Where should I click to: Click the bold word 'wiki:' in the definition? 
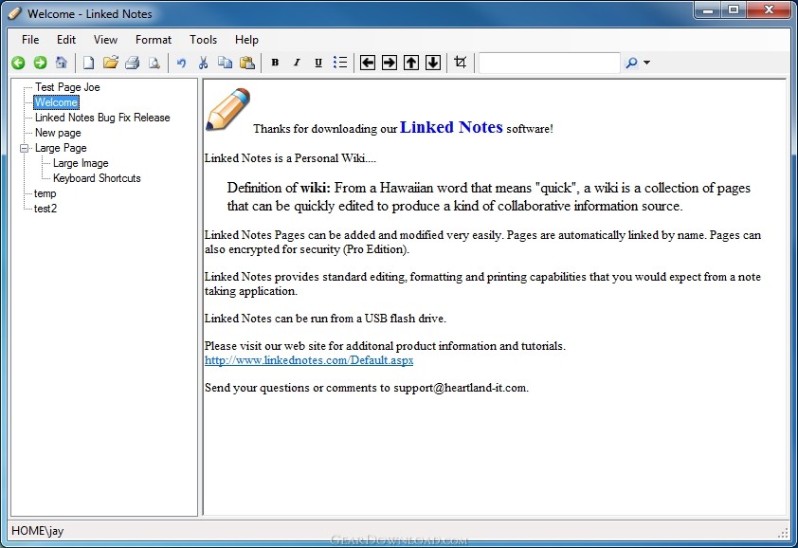coord(315,188)
